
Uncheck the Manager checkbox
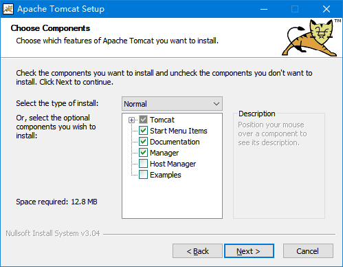pyautogui.click(x=143, y=153)
